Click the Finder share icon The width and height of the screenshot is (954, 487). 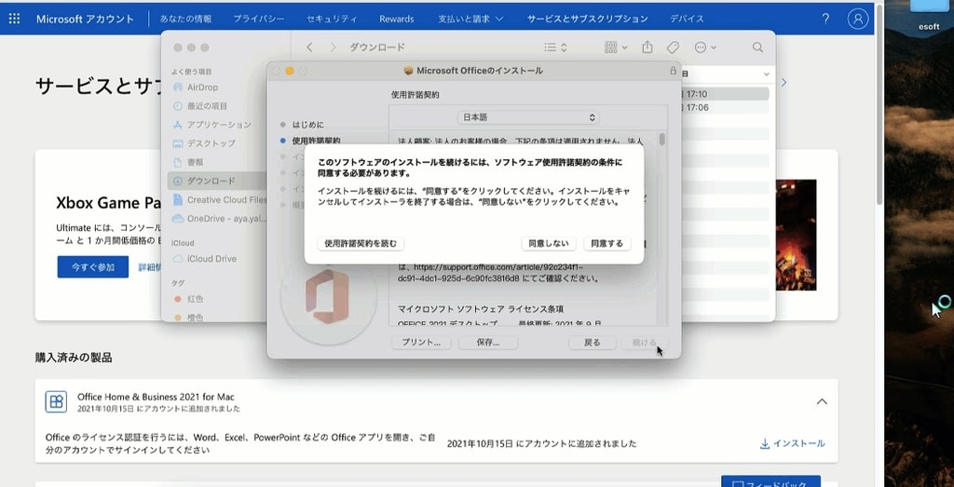click(647, 47)
